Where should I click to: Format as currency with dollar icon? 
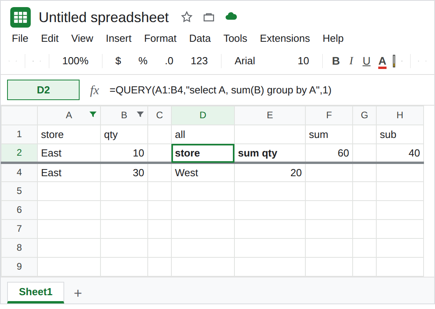118,61
